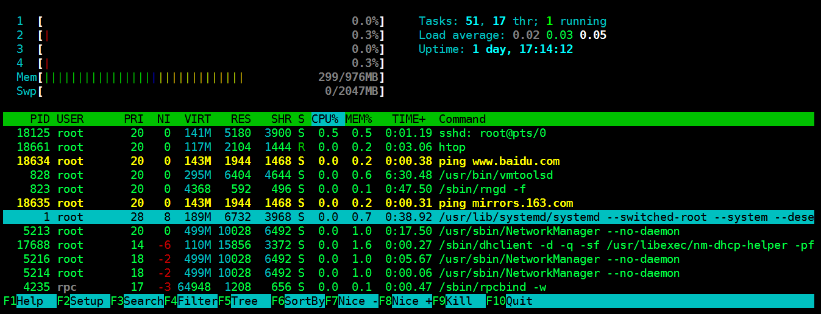Click F7 Nice - to lower priority
Image resolution: width=821 pixels, height=314 pixels.
352,301
